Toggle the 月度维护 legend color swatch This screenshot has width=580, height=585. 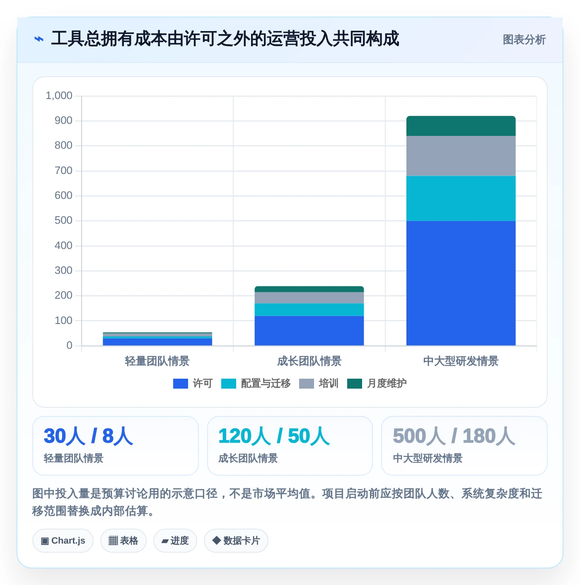[355, 384]
